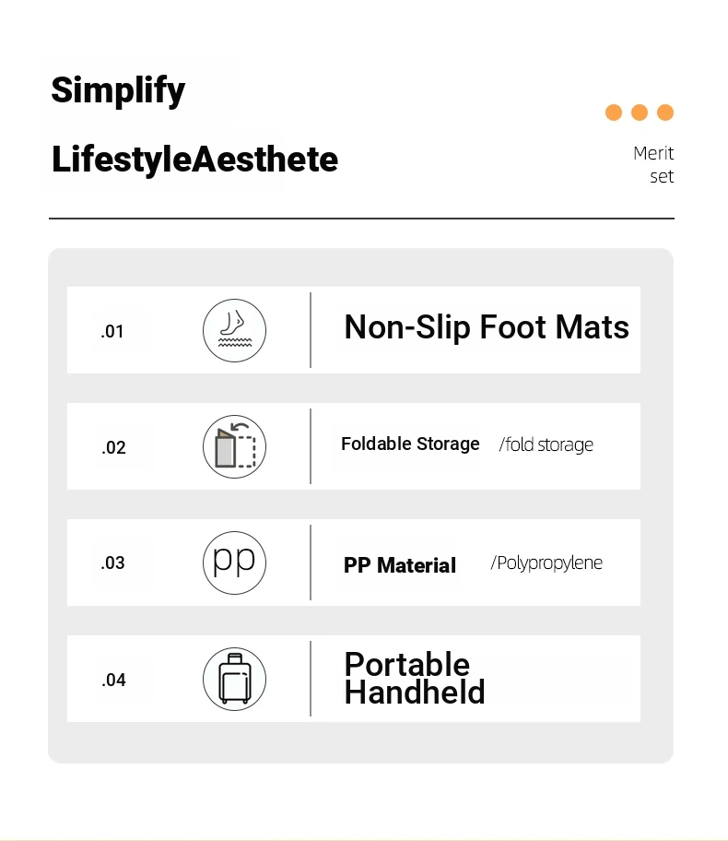This screenshot has width=728, height=841.
Task: Click the .04 feature number
Action: (x=113, y=681)
